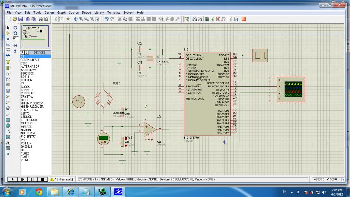Click the schematic overview thumbnail
The width and height of the screenshot is (350, 197).
(x=34, y=32)
